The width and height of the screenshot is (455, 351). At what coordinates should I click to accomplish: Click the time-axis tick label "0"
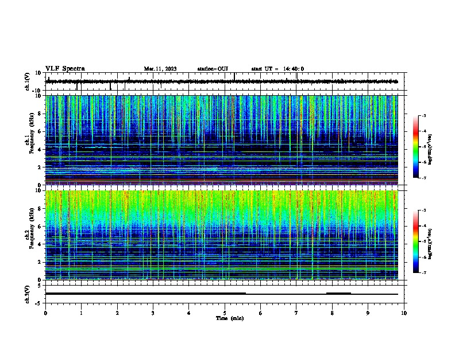(45, 313)
